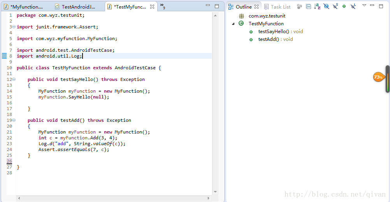Image resolution: width=390 pixels, height=202 pixels.
Task: Click the com.wyz.testunit package icon
Action: pos(241,16)
